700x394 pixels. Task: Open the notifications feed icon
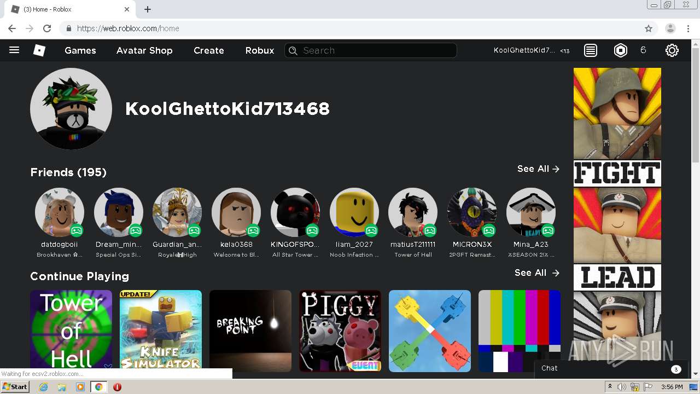click(x=591, y=50)
